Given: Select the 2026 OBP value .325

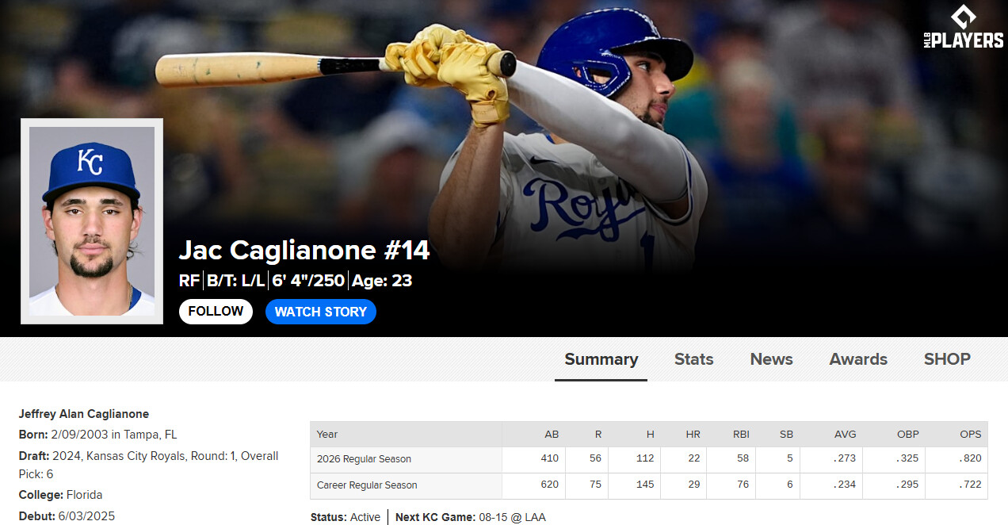Looking at the screenshot, I should 908,459.
